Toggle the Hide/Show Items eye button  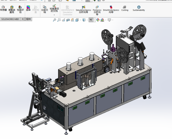(x=91, y=20)
